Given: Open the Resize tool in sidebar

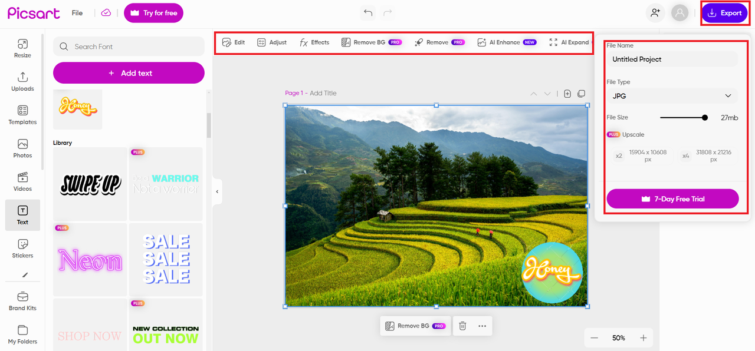Looking at the screenshot, I should tap(22, 48).
